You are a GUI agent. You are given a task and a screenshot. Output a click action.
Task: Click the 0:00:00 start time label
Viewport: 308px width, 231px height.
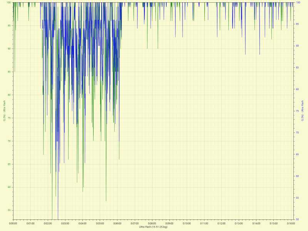13,224
